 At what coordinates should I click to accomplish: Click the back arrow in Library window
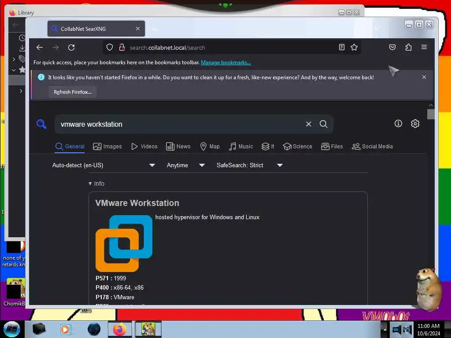tap(16, 25)
